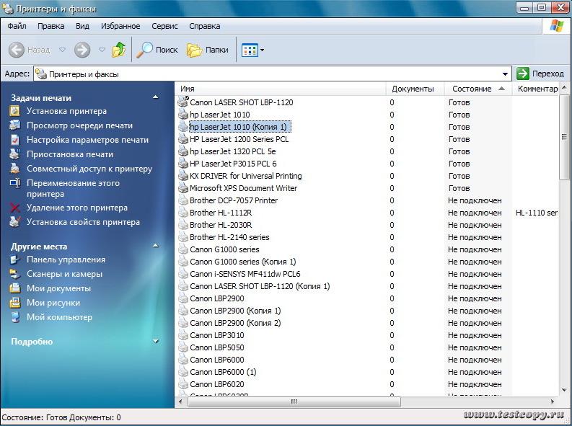
Task: Click the Переход go button
Action: click(x=541, y=74)
